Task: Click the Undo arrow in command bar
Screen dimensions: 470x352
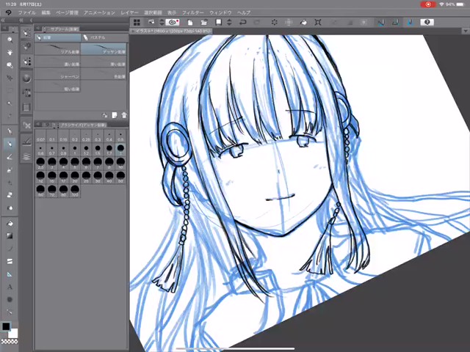Action: click(x=242, y=23)
